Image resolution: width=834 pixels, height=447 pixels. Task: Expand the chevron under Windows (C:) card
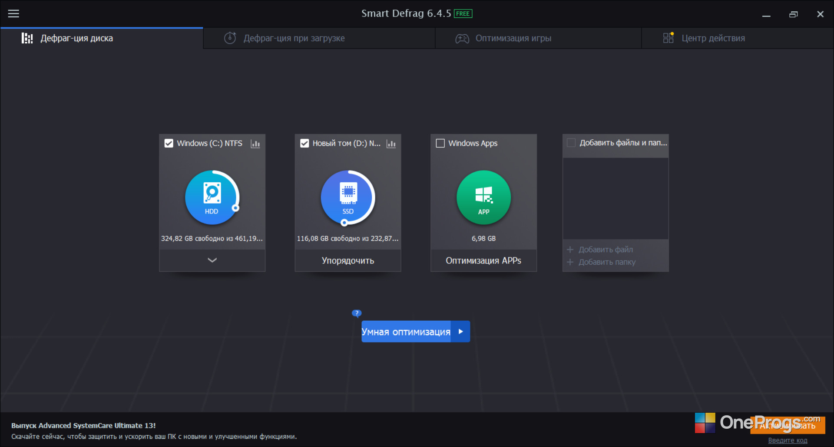[212, 260]
